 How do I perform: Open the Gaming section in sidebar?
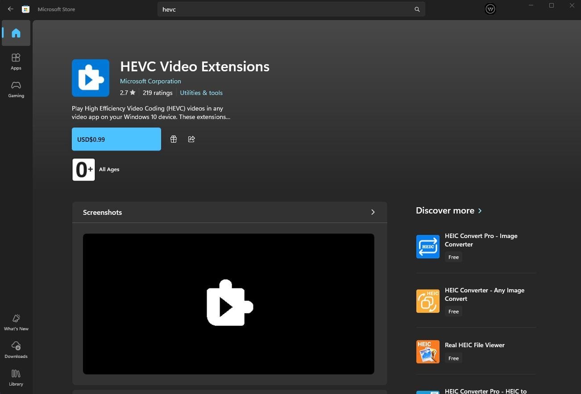[x=16, y=89]
